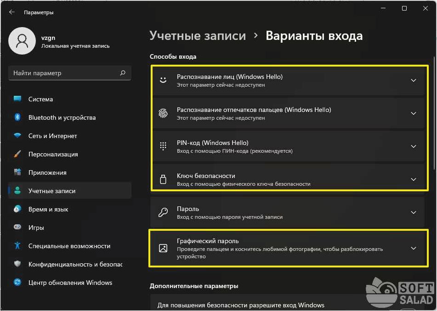Open Приложения section

[70, 172]
